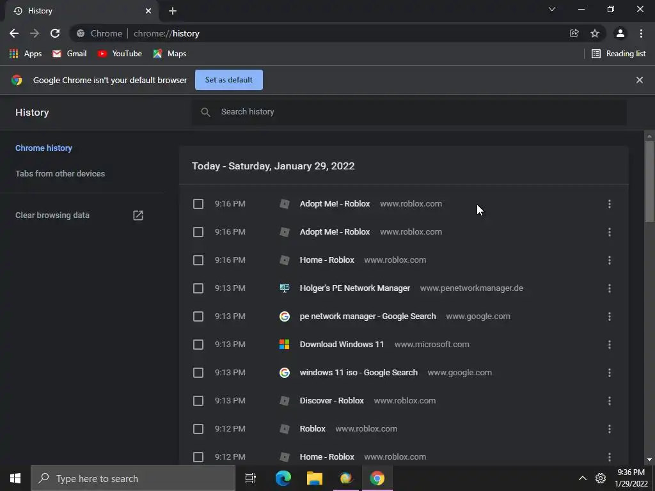Open the Holger's PE Network Manager history link
This screenshot has height=491, width=655.
pyautogui.click(x=354, y=288)
